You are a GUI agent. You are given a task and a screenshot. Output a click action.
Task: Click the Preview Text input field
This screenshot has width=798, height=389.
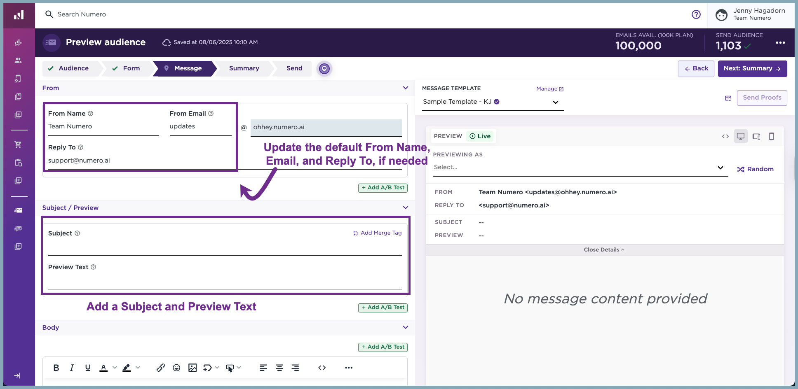click(x=225, y=282)
